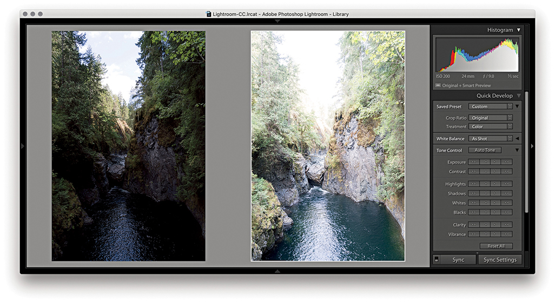This screenshot has height=302, width=555.
Task: Increase Clarity by a small step
Action: tap(495, 225)
